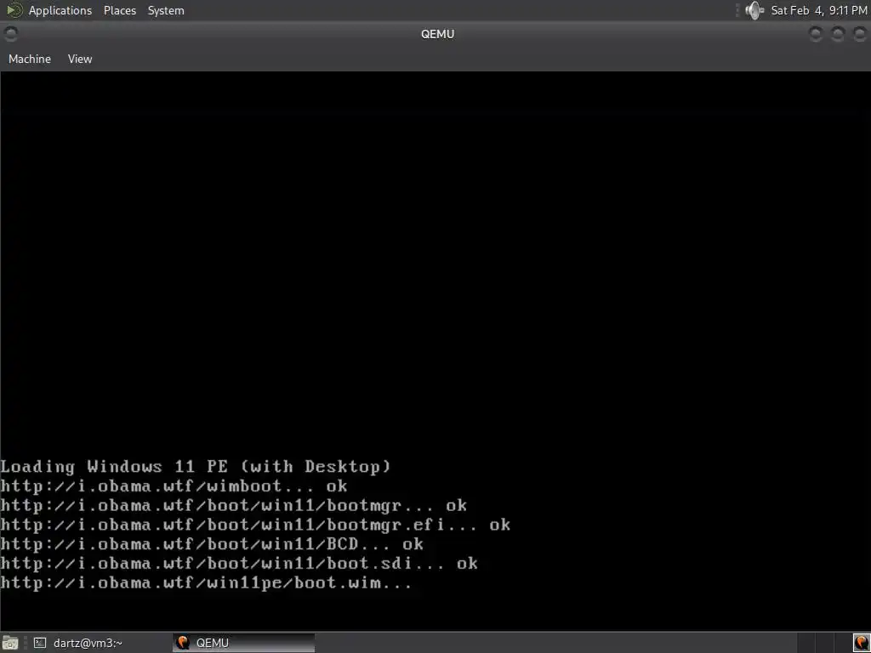The width and height of the screenshot is (871, 653).
Task: Open QEMU's Machine menu
Action: pyautogui.click(x=30, y=59)
